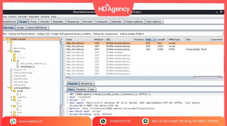Open the Help menu
This screenshot has width=227, height=126.
[x=53, y=17]
